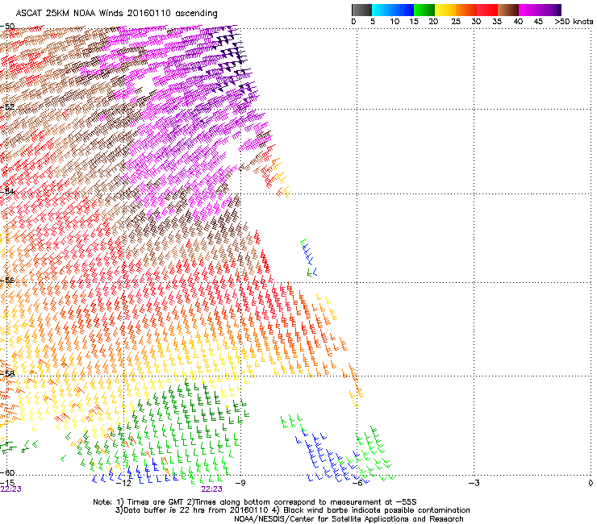The height and width of the screenshot is (524, 597).
Task: Select the orange 25-30 knots legend segment
Action: 466,10
